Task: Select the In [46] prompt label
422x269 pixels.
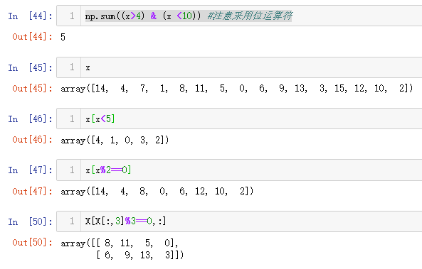Action: (x=30, y=119)
